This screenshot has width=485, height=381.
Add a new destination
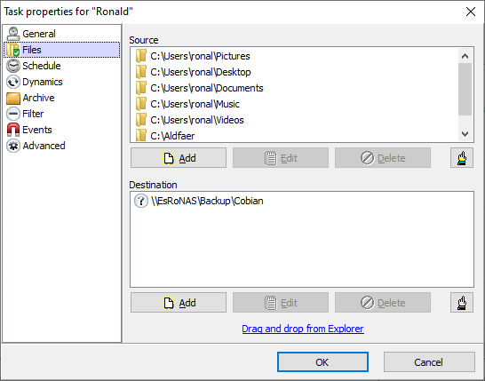click(179, 303)
